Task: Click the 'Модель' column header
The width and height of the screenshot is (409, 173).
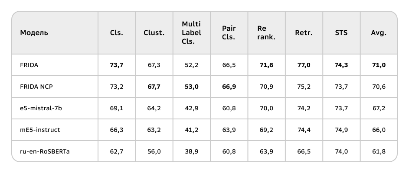Action: [x=34, y=33]
